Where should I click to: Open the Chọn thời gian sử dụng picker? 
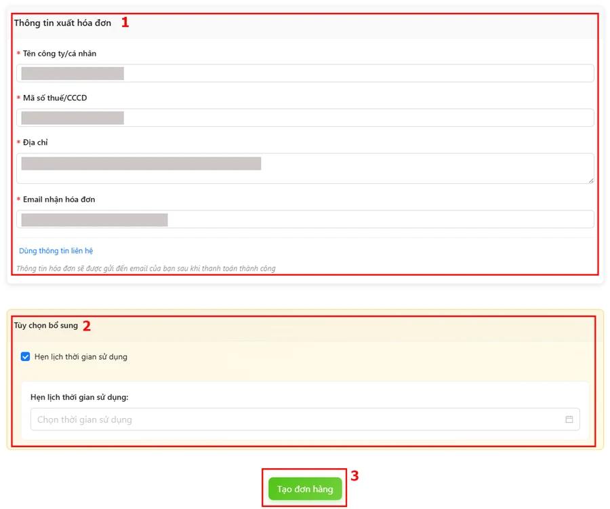coord(298,419)
